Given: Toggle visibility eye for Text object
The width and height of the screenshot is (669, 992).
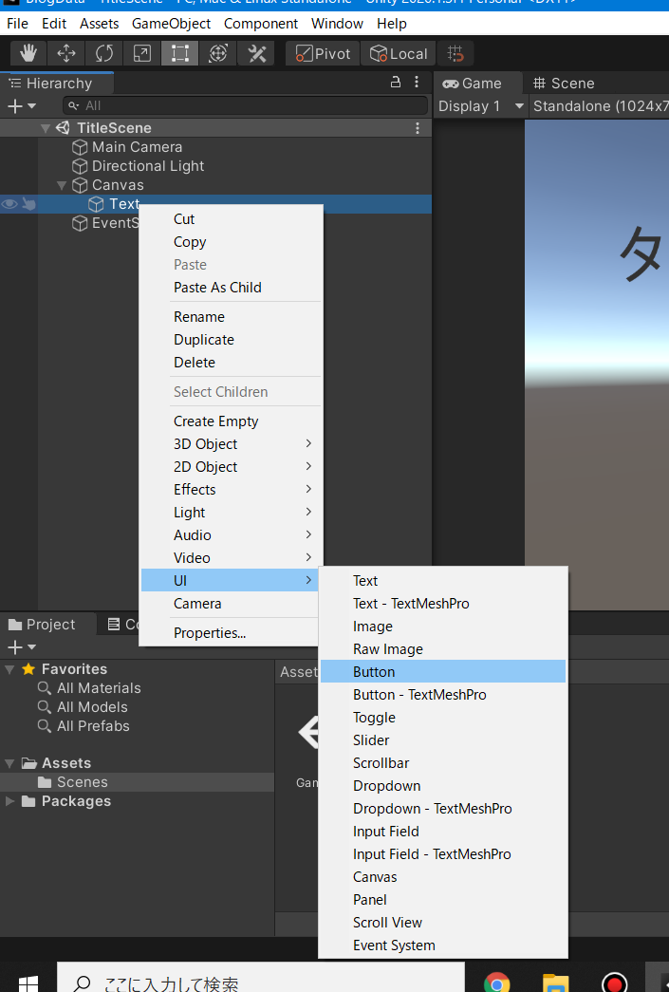Looking at the screenshot, I should click(9, 204).
